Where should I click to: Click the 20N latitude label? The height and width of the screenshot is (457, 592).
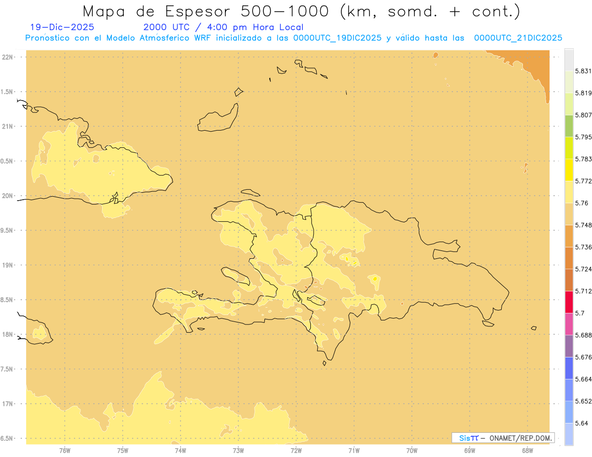click(x=8, y=196)
